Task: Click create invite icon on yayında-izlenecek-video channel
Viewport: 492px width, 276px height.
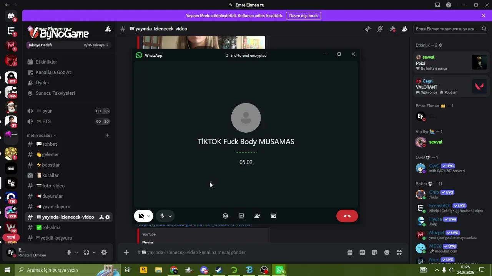Action: coord(101,217)
